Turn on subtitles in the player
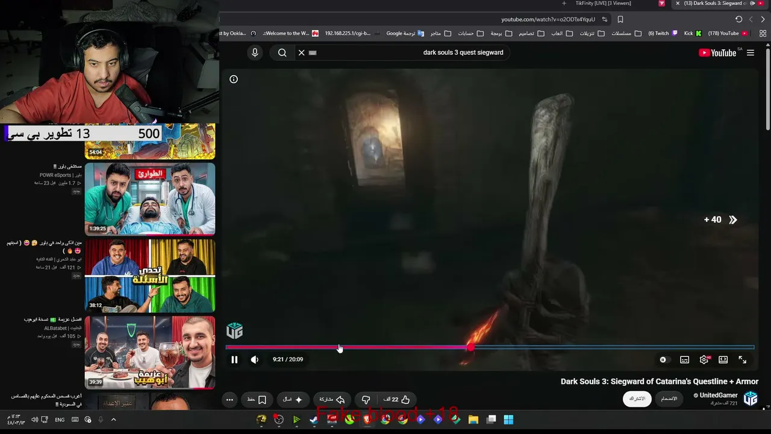The height and width of the screenshot is (434, 771). 685,360
